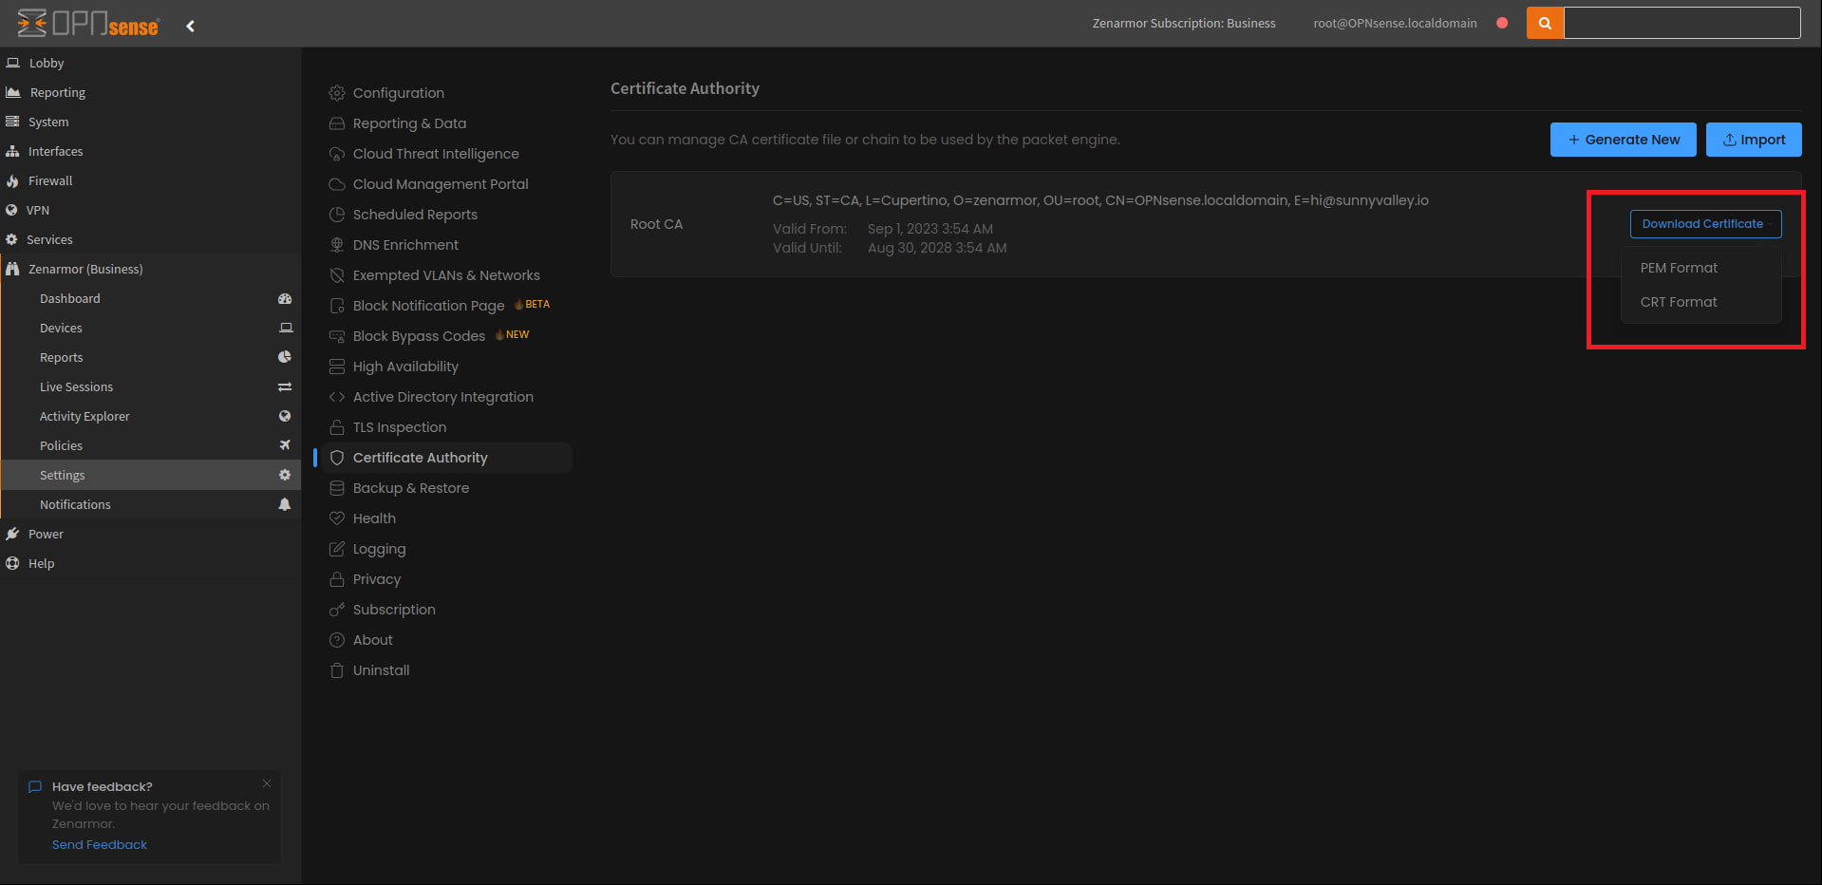1822x885 pixels.
Task: Click the orange search magnifier icon
Action: [1543, 23]
